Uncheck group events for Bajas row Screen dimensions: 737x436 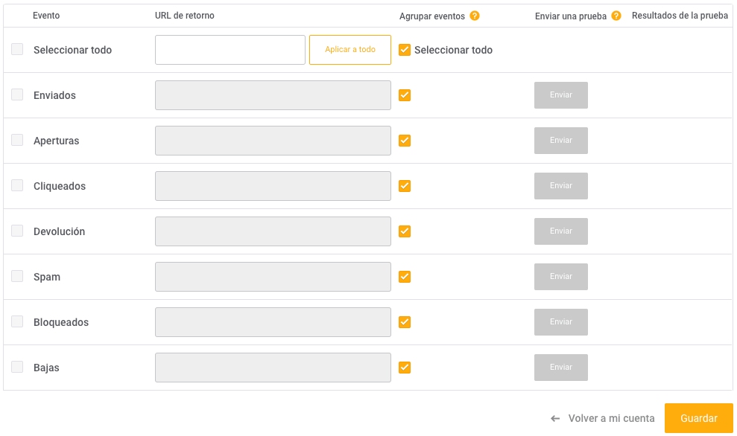405,368
